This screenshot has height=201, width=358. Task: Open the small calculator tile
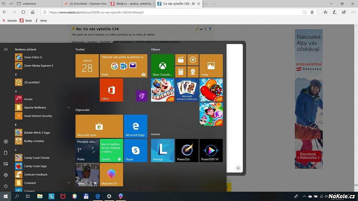click(181, 72)
